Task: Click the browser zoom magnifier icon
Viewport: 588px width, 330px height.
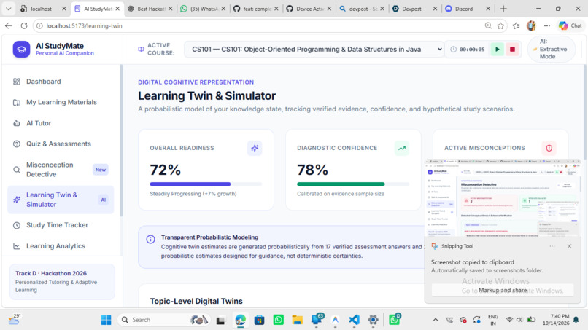Action: [x=488, y=25]
